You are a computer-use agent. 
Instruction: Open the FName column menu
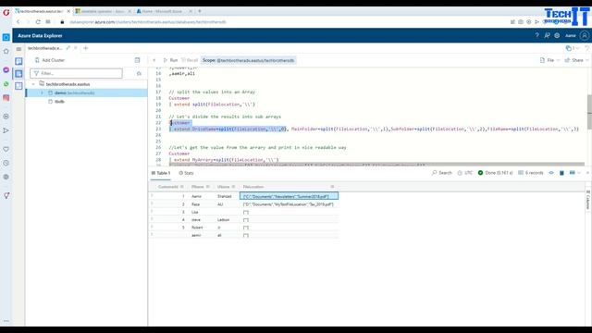point(207,187)
